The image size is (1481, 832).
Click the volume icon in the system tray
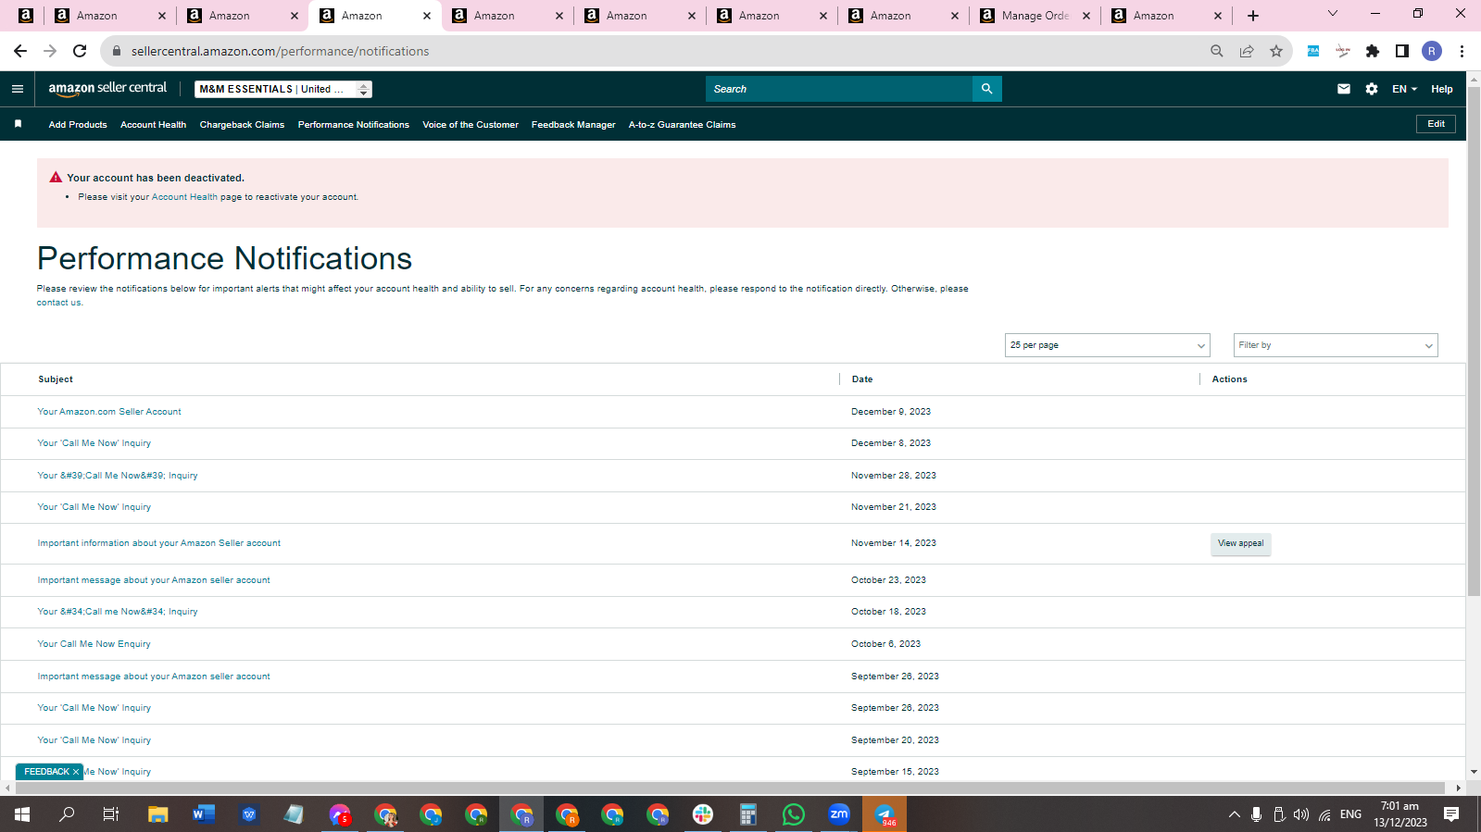point(1301,814)
